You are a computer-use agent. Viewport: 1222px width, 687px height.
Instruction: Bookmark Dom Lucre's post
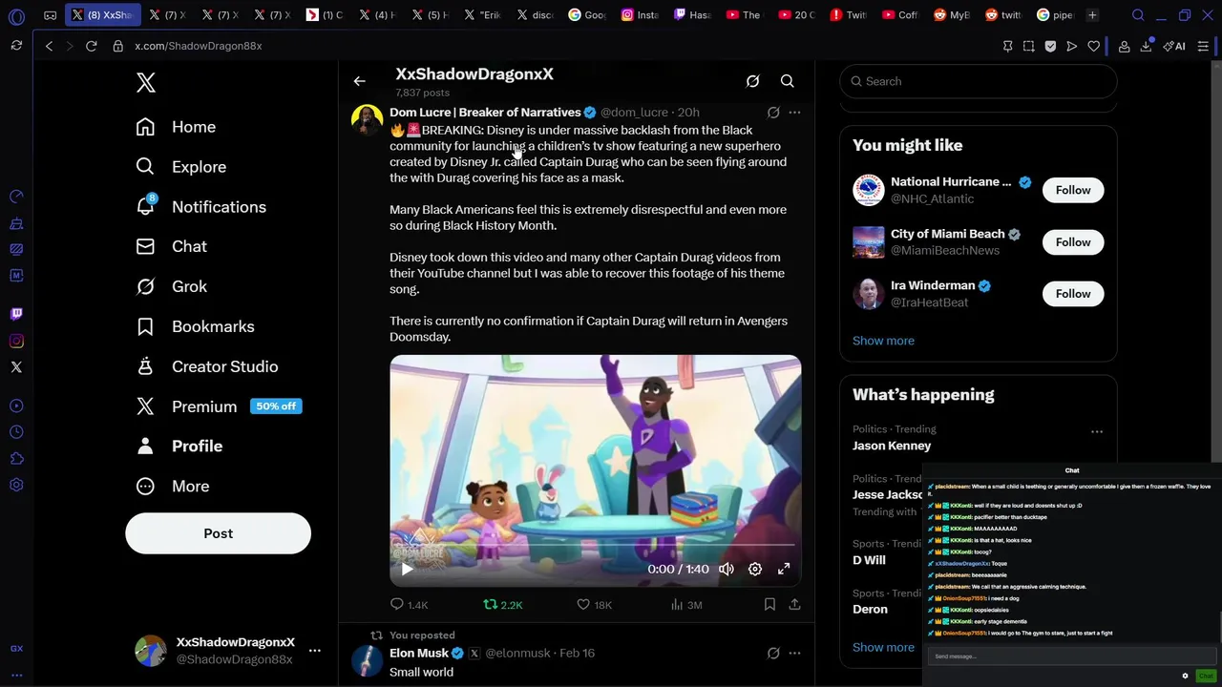tap(769, 605)
